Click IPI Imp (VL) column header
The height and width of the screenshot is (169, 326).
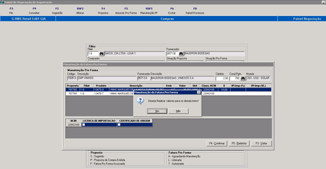tap(258, 86)
